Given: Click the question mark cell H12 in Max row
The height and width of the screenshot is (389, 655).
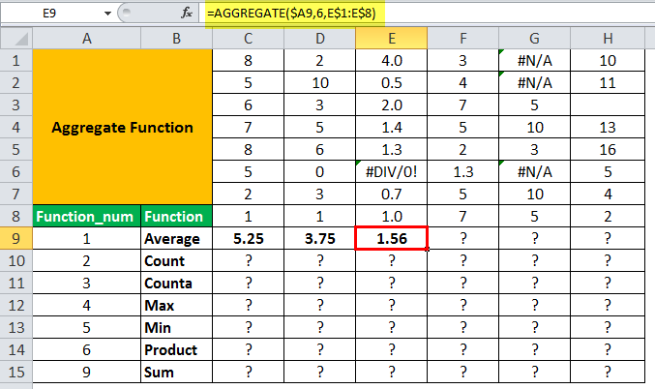Looking at the screenshot, I should pyautogui.click(x=608, y=306).
